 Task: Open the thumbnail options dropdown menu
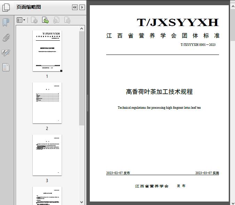click(21, 20)
